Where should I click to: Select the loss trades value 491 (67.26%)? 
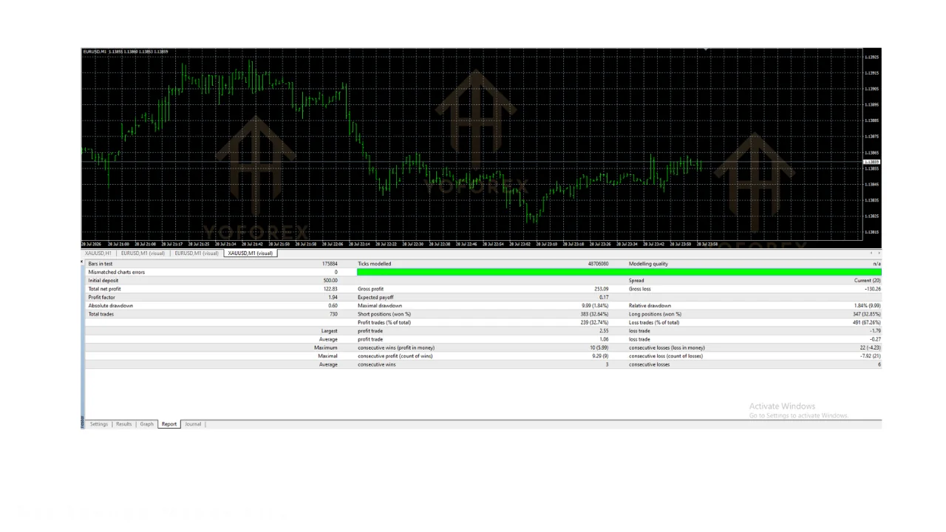coord(866,323)
